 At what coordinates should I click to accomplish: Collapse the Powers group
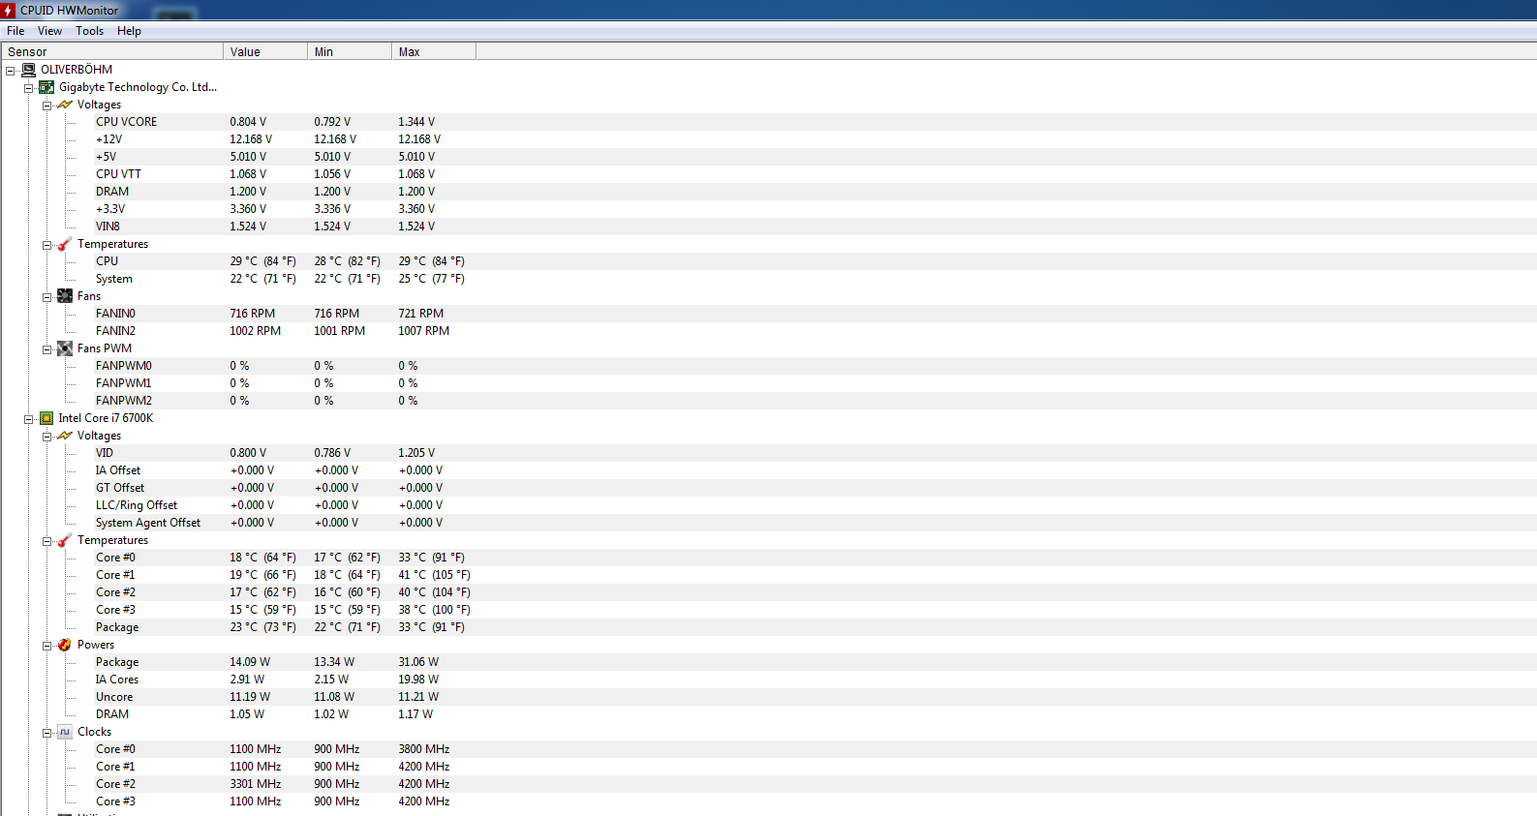pos(46,646)
